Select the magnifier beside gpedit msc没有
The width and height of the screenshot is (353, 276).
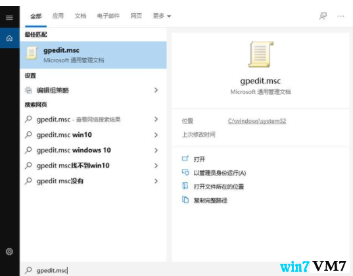click(x=28, y=181)
